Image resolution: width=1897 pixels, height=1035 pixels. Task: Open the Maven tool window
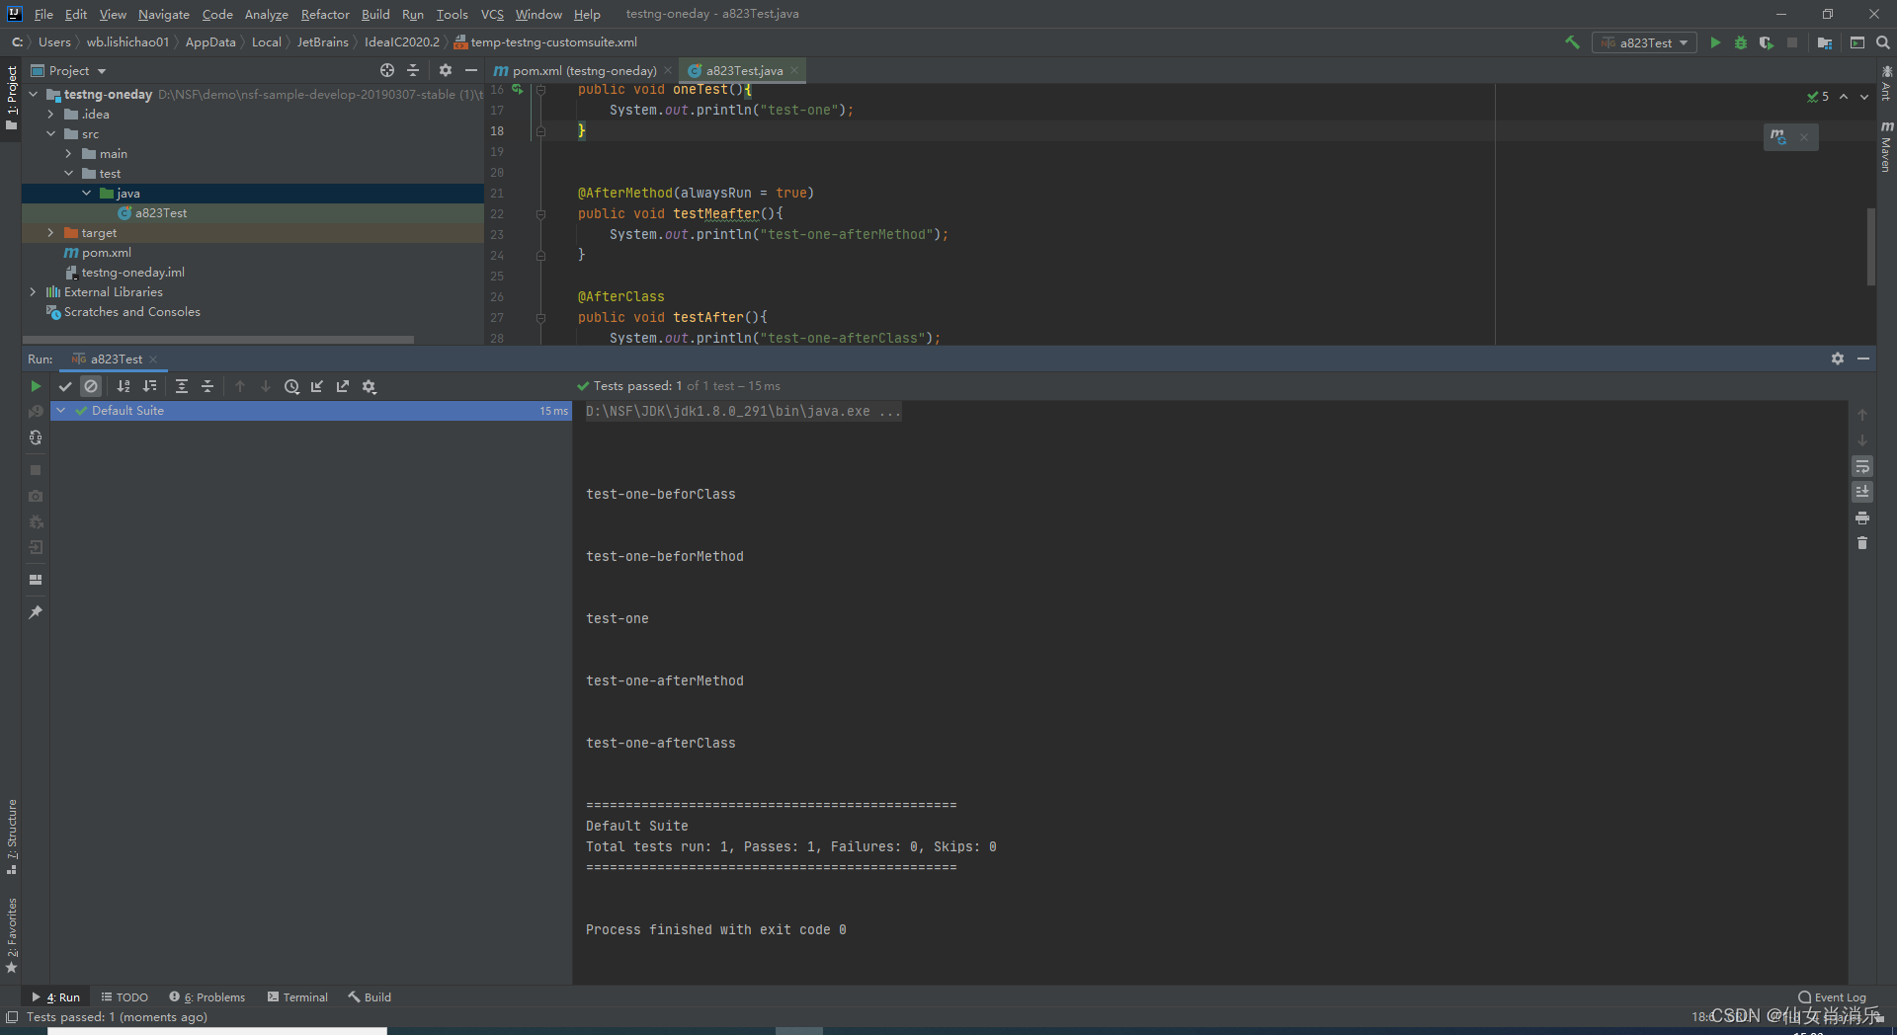pos(1886,146)
